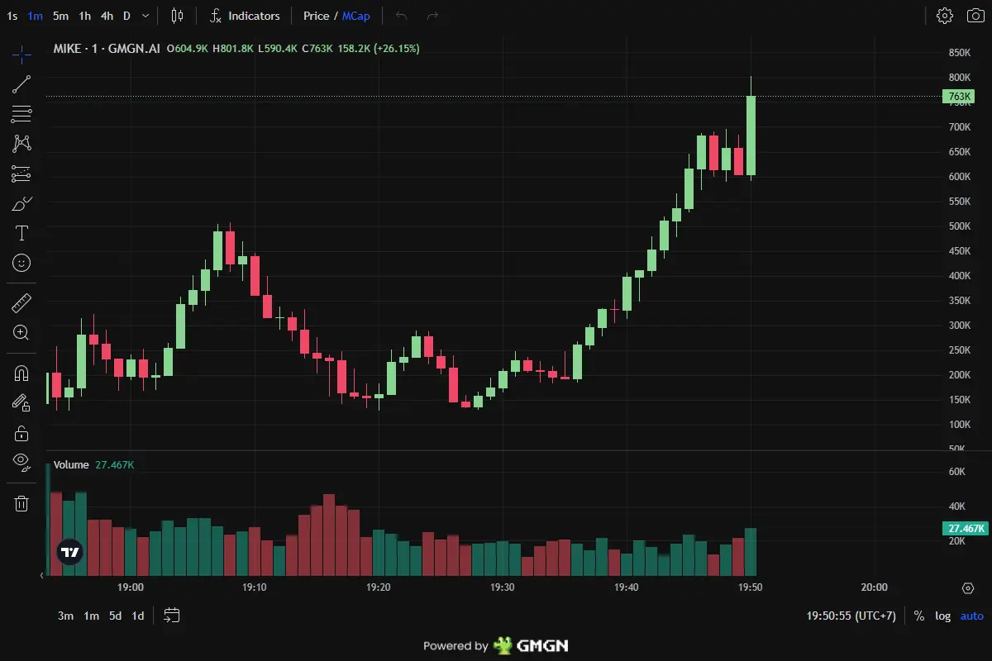This screenshot has height=661, width=992.
Task: Redo the last chart action
Action: pos(432,16)
